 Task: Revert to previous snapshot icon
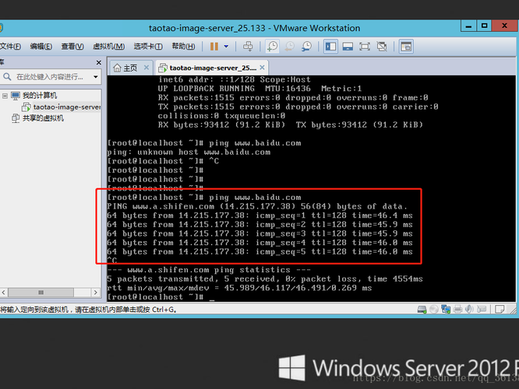[x=290, y=47]
